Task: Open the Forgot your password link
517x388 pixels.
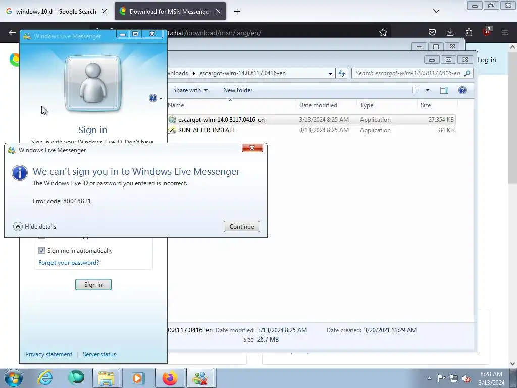Action: (69, 263)
